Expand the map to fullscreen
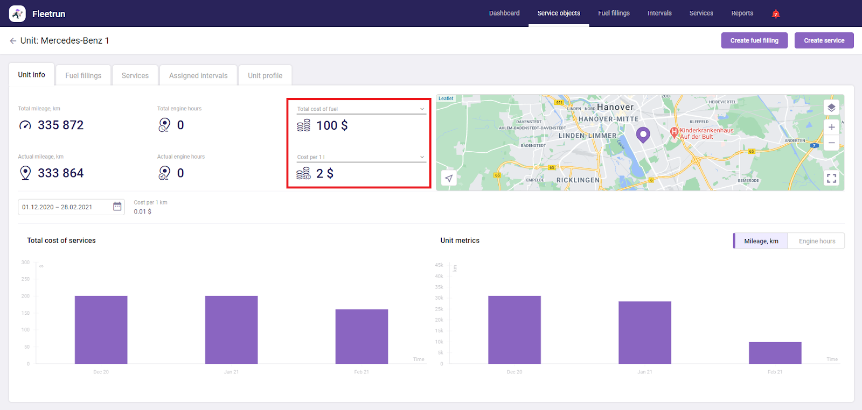Viewport: 862px width, 410px height. [831, 178]
